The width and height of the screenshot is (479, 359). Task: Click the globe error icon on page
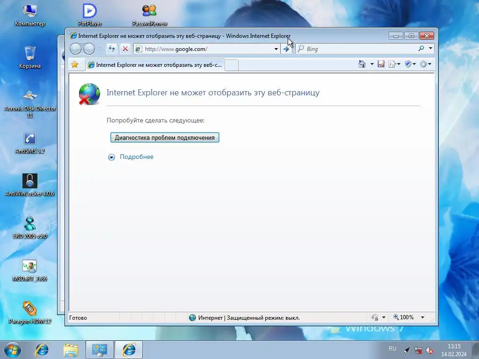(89, 93)
